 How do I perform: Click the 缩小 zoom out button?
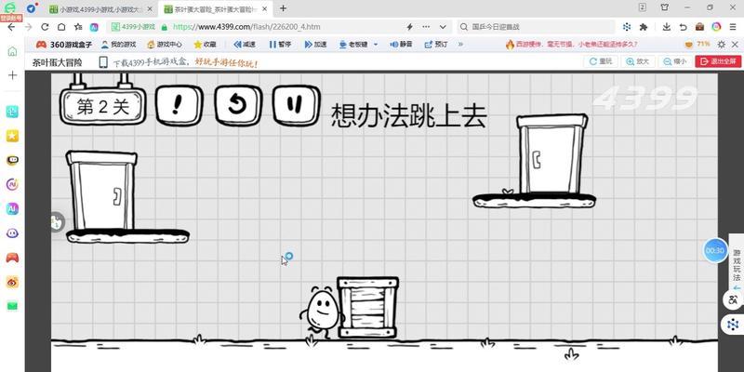(675, 61)
